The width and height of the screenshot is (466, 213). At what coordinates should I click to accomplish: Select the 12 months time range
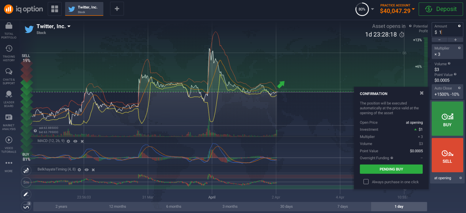pyautogui.click(x=118, y=207)
